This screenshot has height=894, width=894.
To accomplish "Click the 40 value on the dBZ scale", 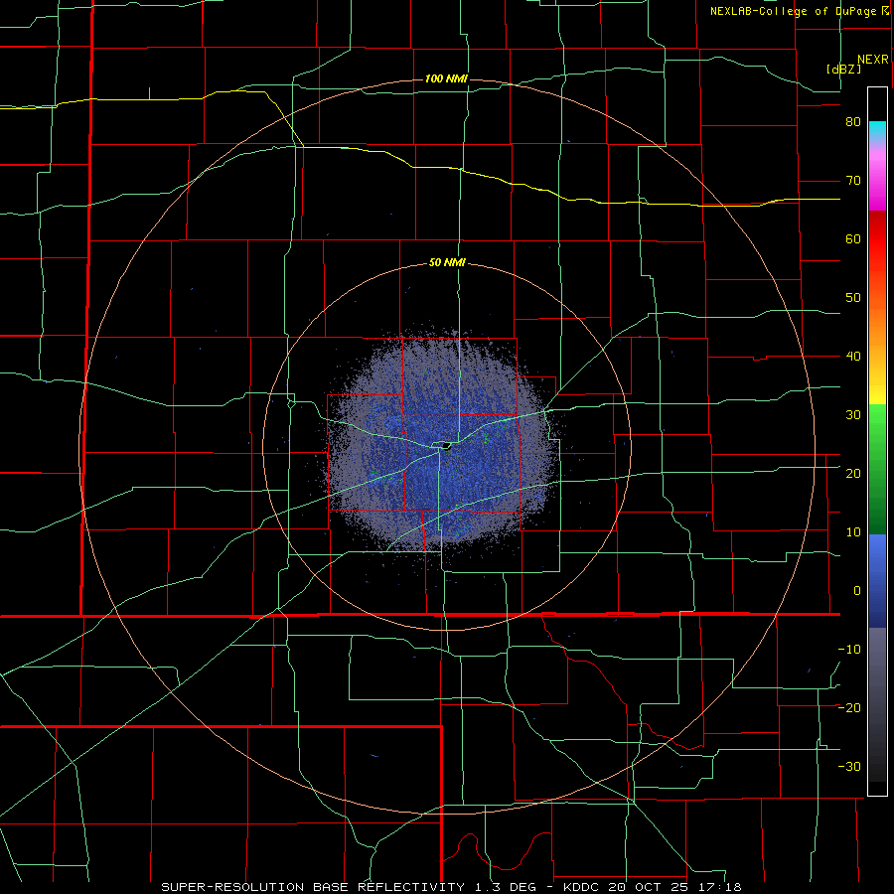I will 853,357.
